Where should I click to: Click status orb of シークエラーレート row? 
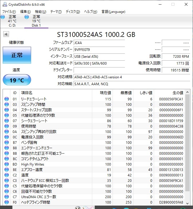pyautogui.click(x=7, y=121)
